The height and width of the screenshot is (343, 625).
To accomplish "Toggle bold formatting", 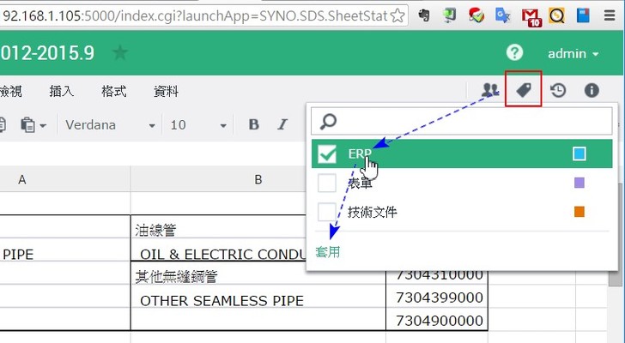I will click(x=253, y=124).
